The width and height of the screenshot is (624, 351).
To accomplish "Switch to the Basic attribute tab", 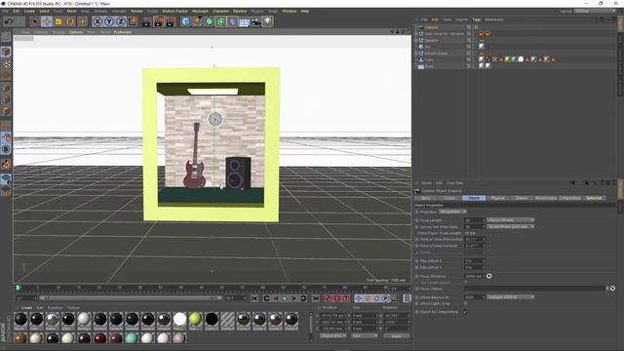I will (x=426, y=198).
